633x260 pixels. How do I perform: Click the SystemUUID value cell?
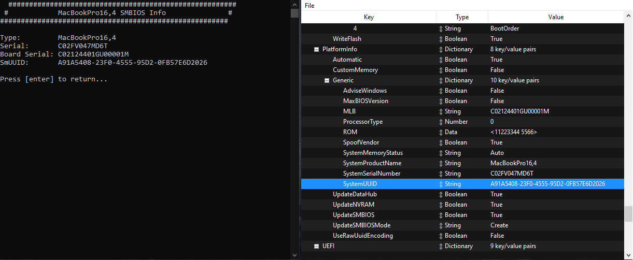pyautogui.click(x=548, y=184)
